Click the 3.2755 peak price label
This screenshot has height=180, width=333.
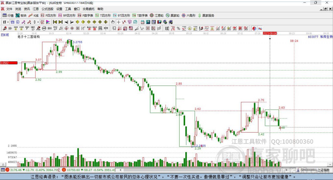77,42
